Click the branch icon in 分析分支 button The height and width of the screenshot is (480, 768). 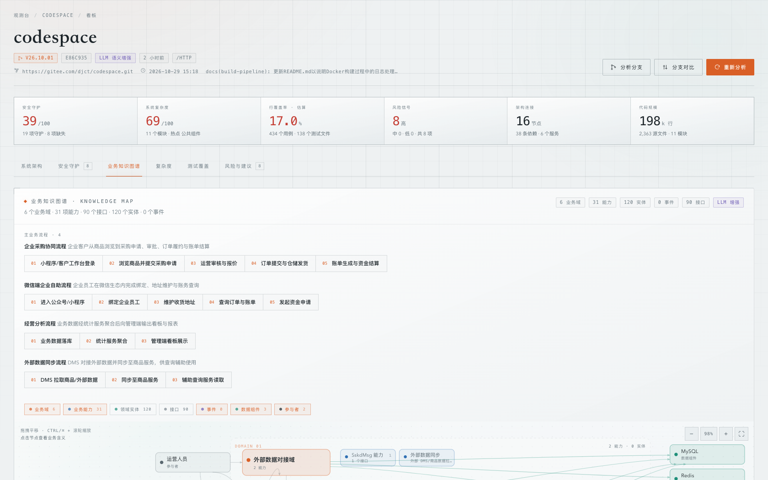pos(613,67)
